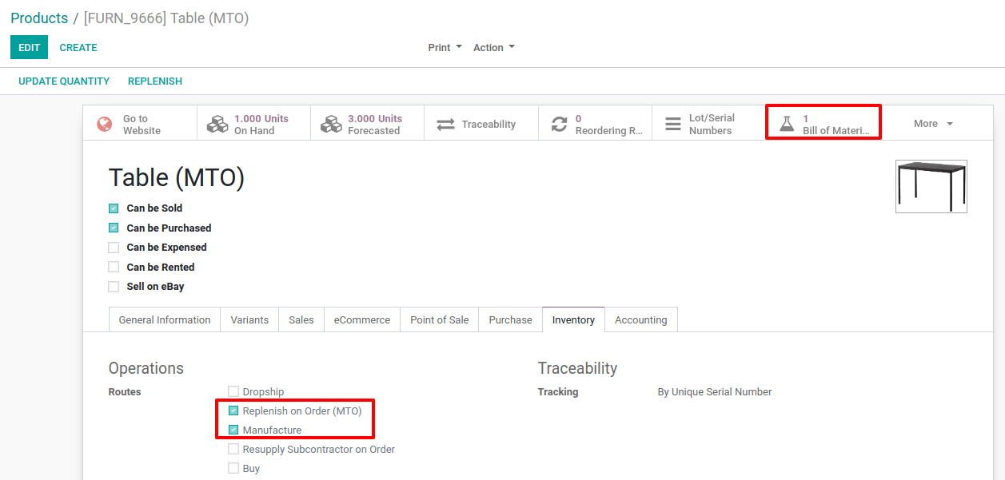Click the table product image thumbnail
The image size is (1005, 480).
tap(931, 186)
